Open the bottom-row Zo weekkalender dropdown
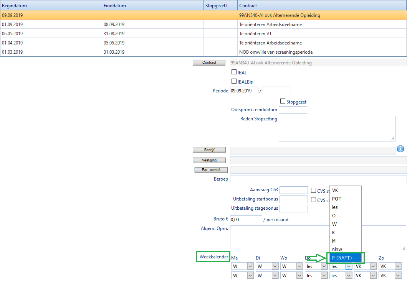407x281 pixels. pyautogui.click(x=398, y=275)
